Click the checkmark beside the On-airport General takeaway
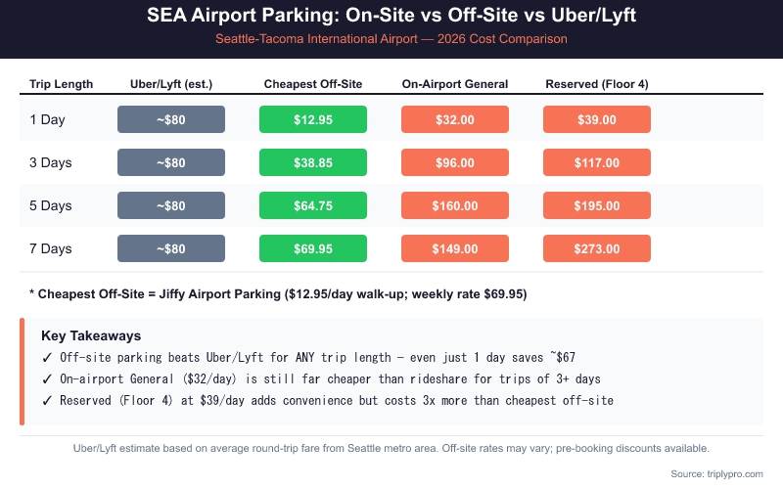 46,378
